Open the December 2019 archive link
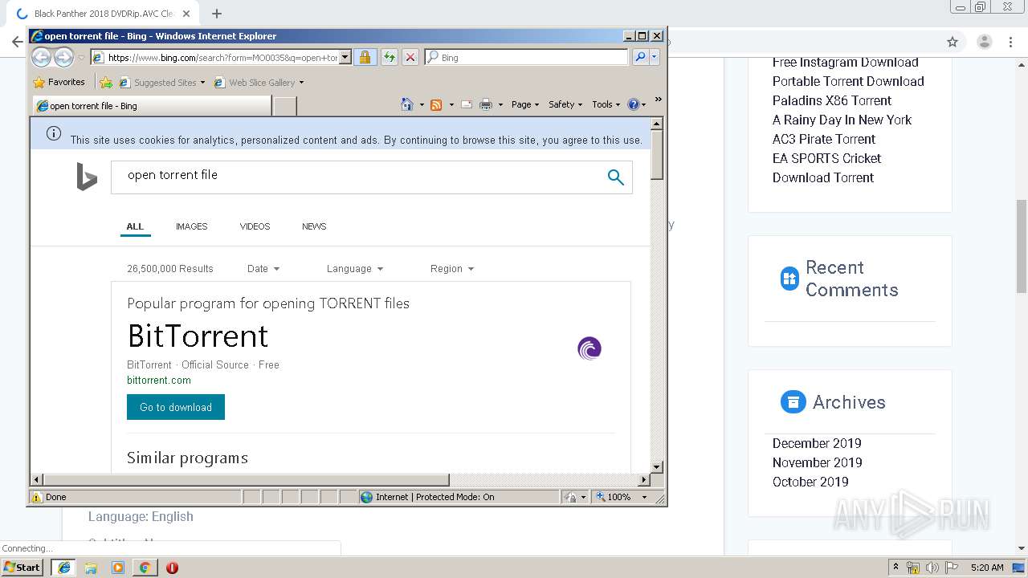The height and width of the screenshot is (578, 1028). tap(817, 443)
